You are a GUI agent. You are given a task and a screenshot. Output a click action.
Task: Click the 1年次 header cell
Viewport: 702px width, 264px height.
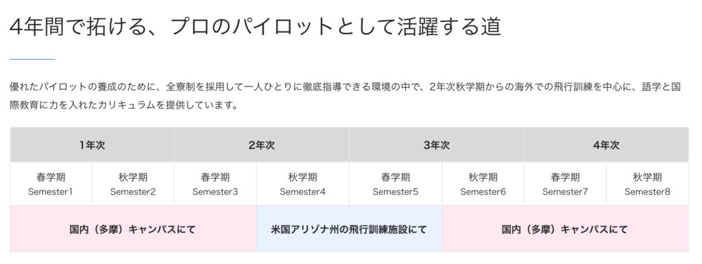(92, 145)
